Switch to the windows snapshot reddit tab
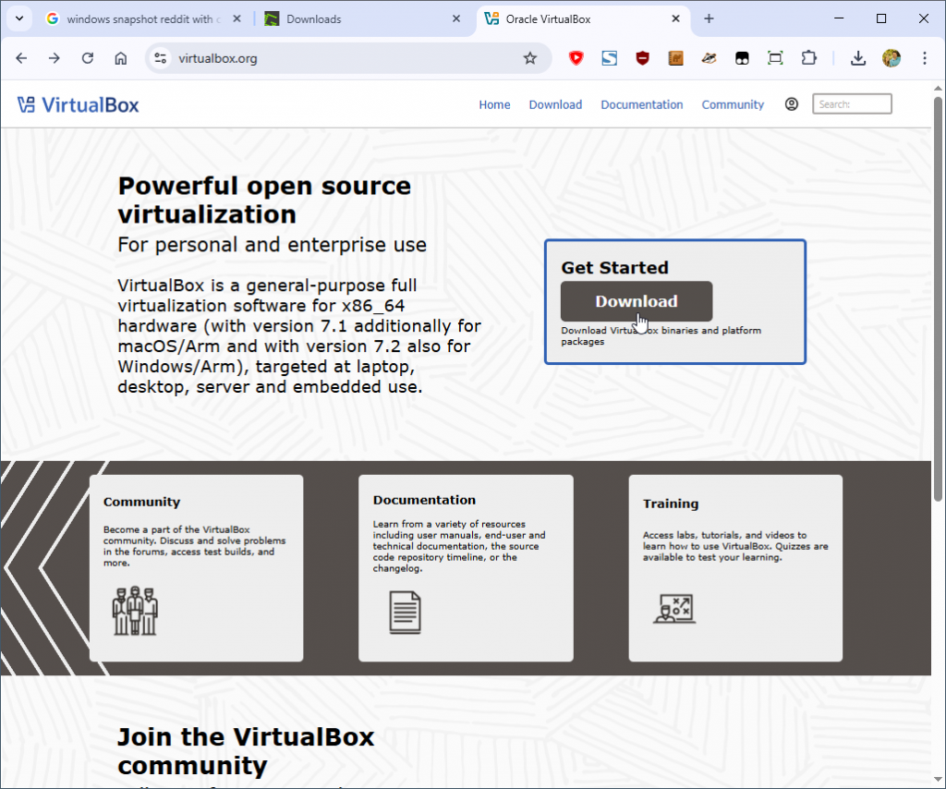The image size is (946, 789). (x=139, y=18)
